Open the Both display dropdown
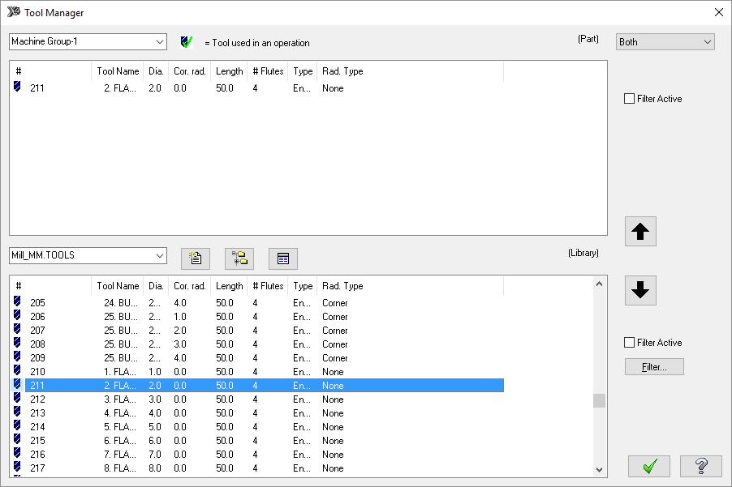The image size is (732, 487). (665, 41)
